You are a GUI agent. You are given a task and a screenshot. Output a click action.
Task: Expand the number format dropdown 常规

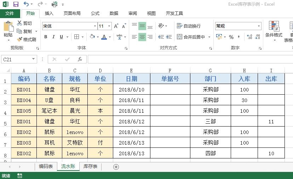(259, 26)
